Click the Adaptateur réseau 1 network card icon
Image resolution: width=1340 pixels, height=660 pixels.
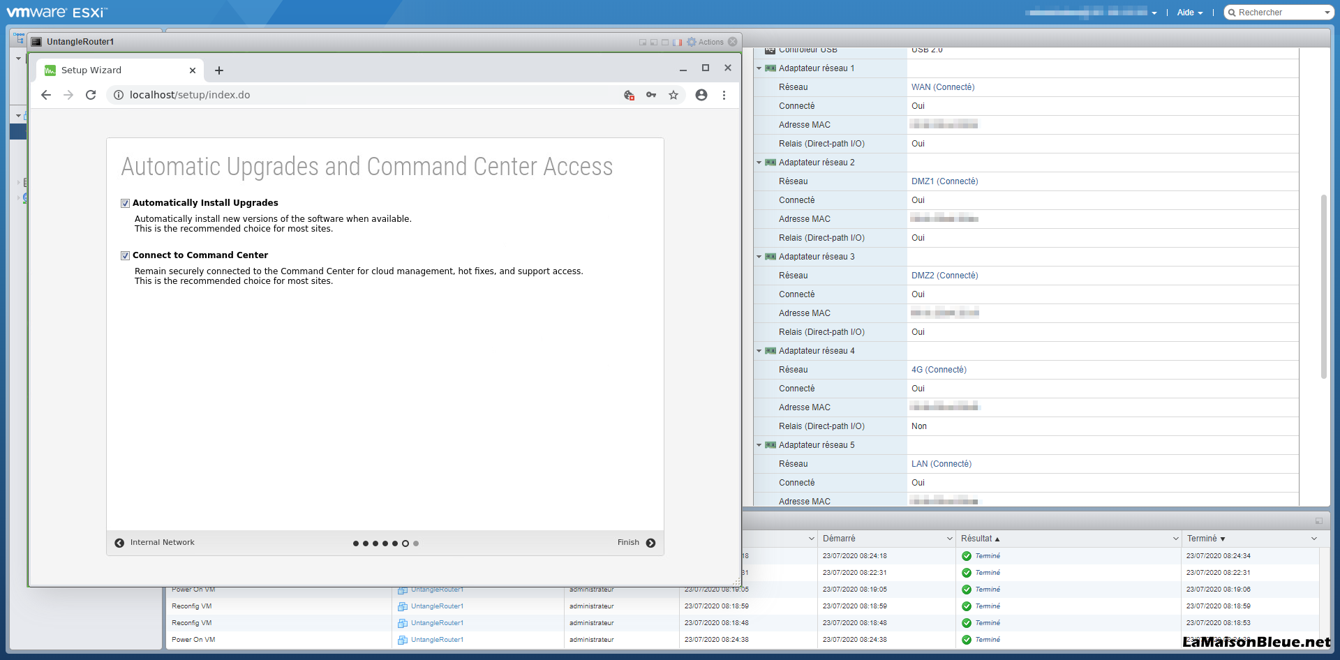(x=770, y=68)
